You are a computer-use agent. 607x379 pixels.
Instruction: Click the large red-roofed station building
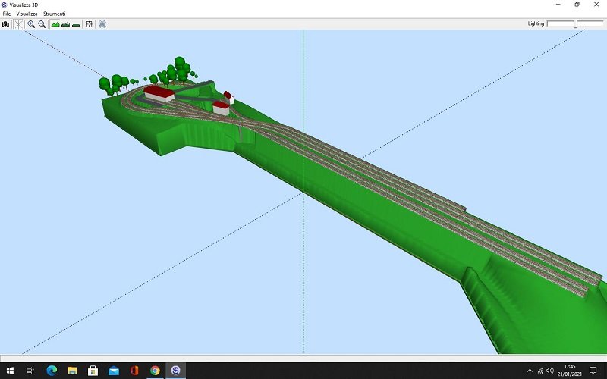(x=159, y=93)
